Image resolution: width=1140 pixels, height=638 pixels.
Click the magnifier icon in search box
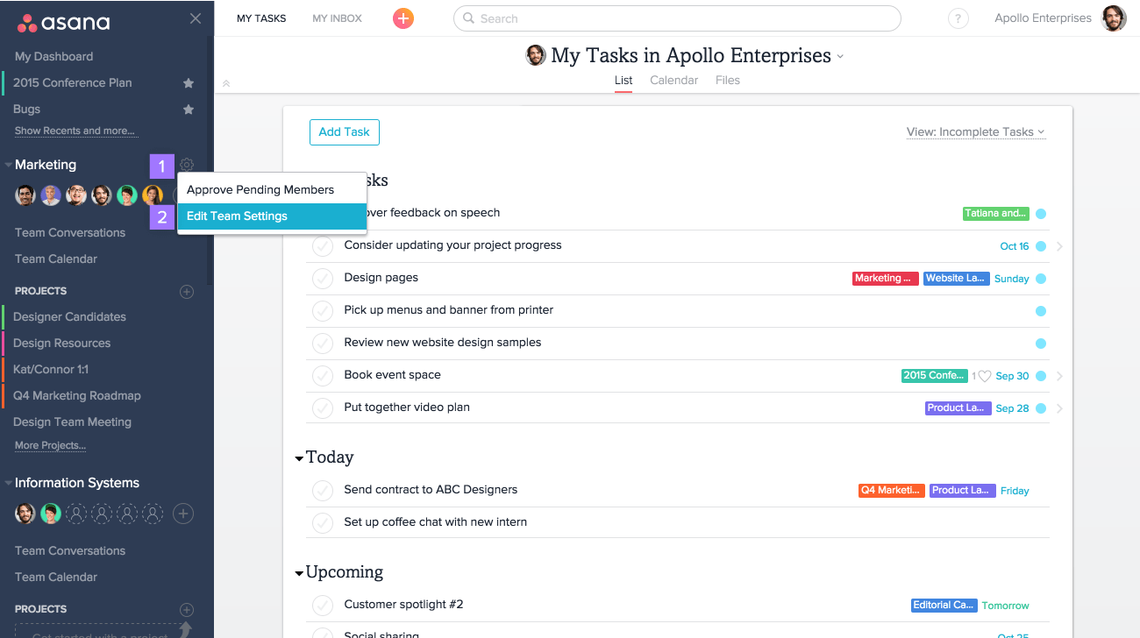[469, 18]
